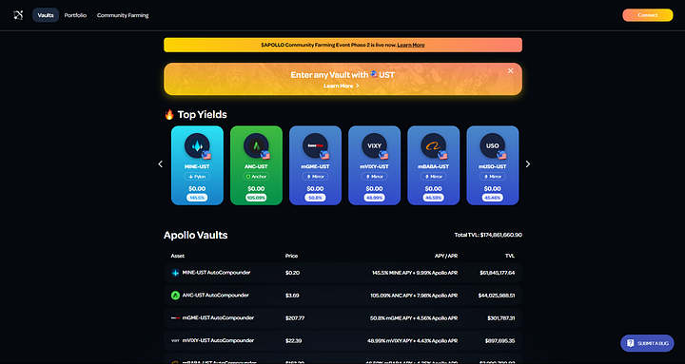Click the Connect wallet button
685x364 pixels.
click(x=648, y=15)
